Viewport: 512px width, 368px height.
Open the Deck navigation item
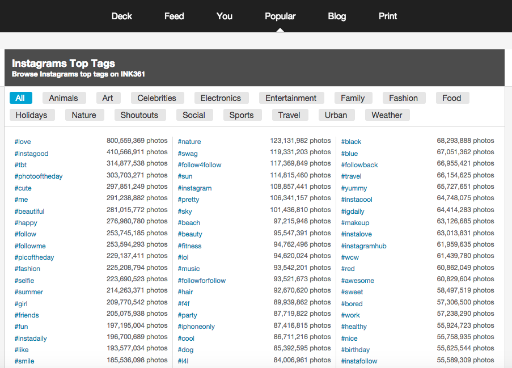click(121, 16)
